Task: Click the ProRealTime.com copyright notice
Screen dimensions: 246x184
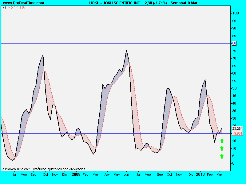Action: click(x=16, y=169)
